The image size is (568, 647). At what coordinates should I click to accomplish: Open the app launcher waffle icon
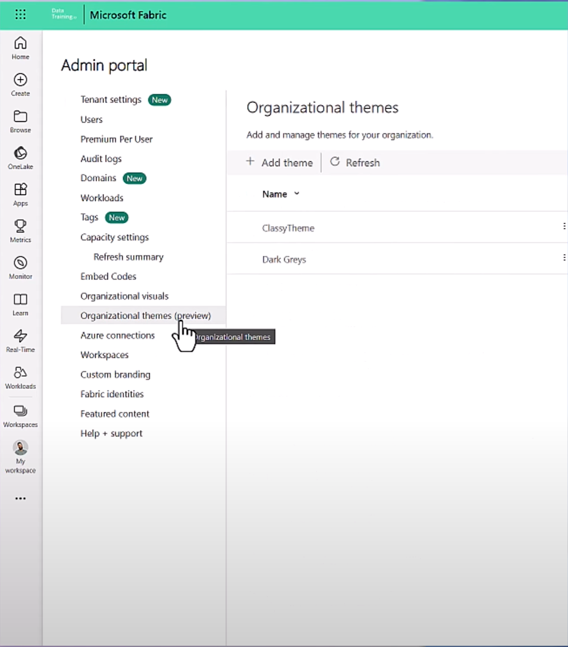20,15
